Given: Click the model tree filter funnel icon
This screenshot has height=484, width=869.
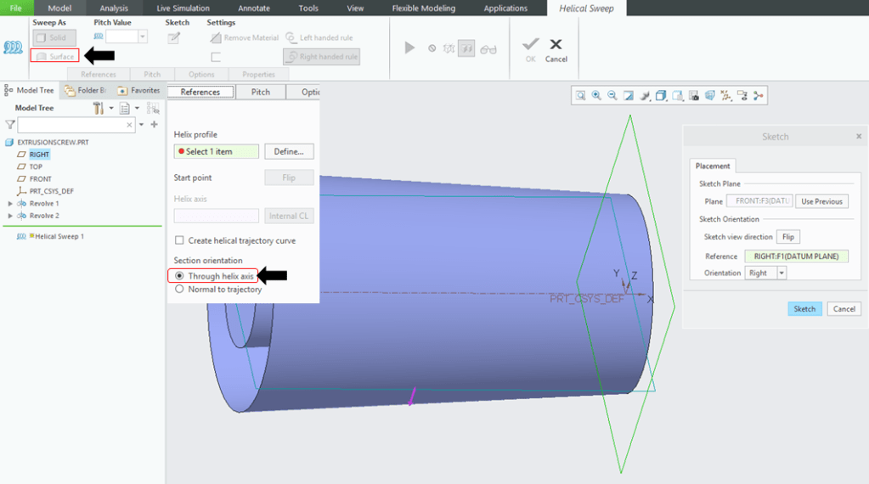Looking at the screenshot, I should point(9,125).
